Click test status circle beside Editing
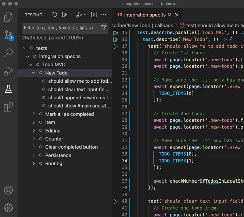The width and height of the screenshot is (244, 217). click(41, 130)
